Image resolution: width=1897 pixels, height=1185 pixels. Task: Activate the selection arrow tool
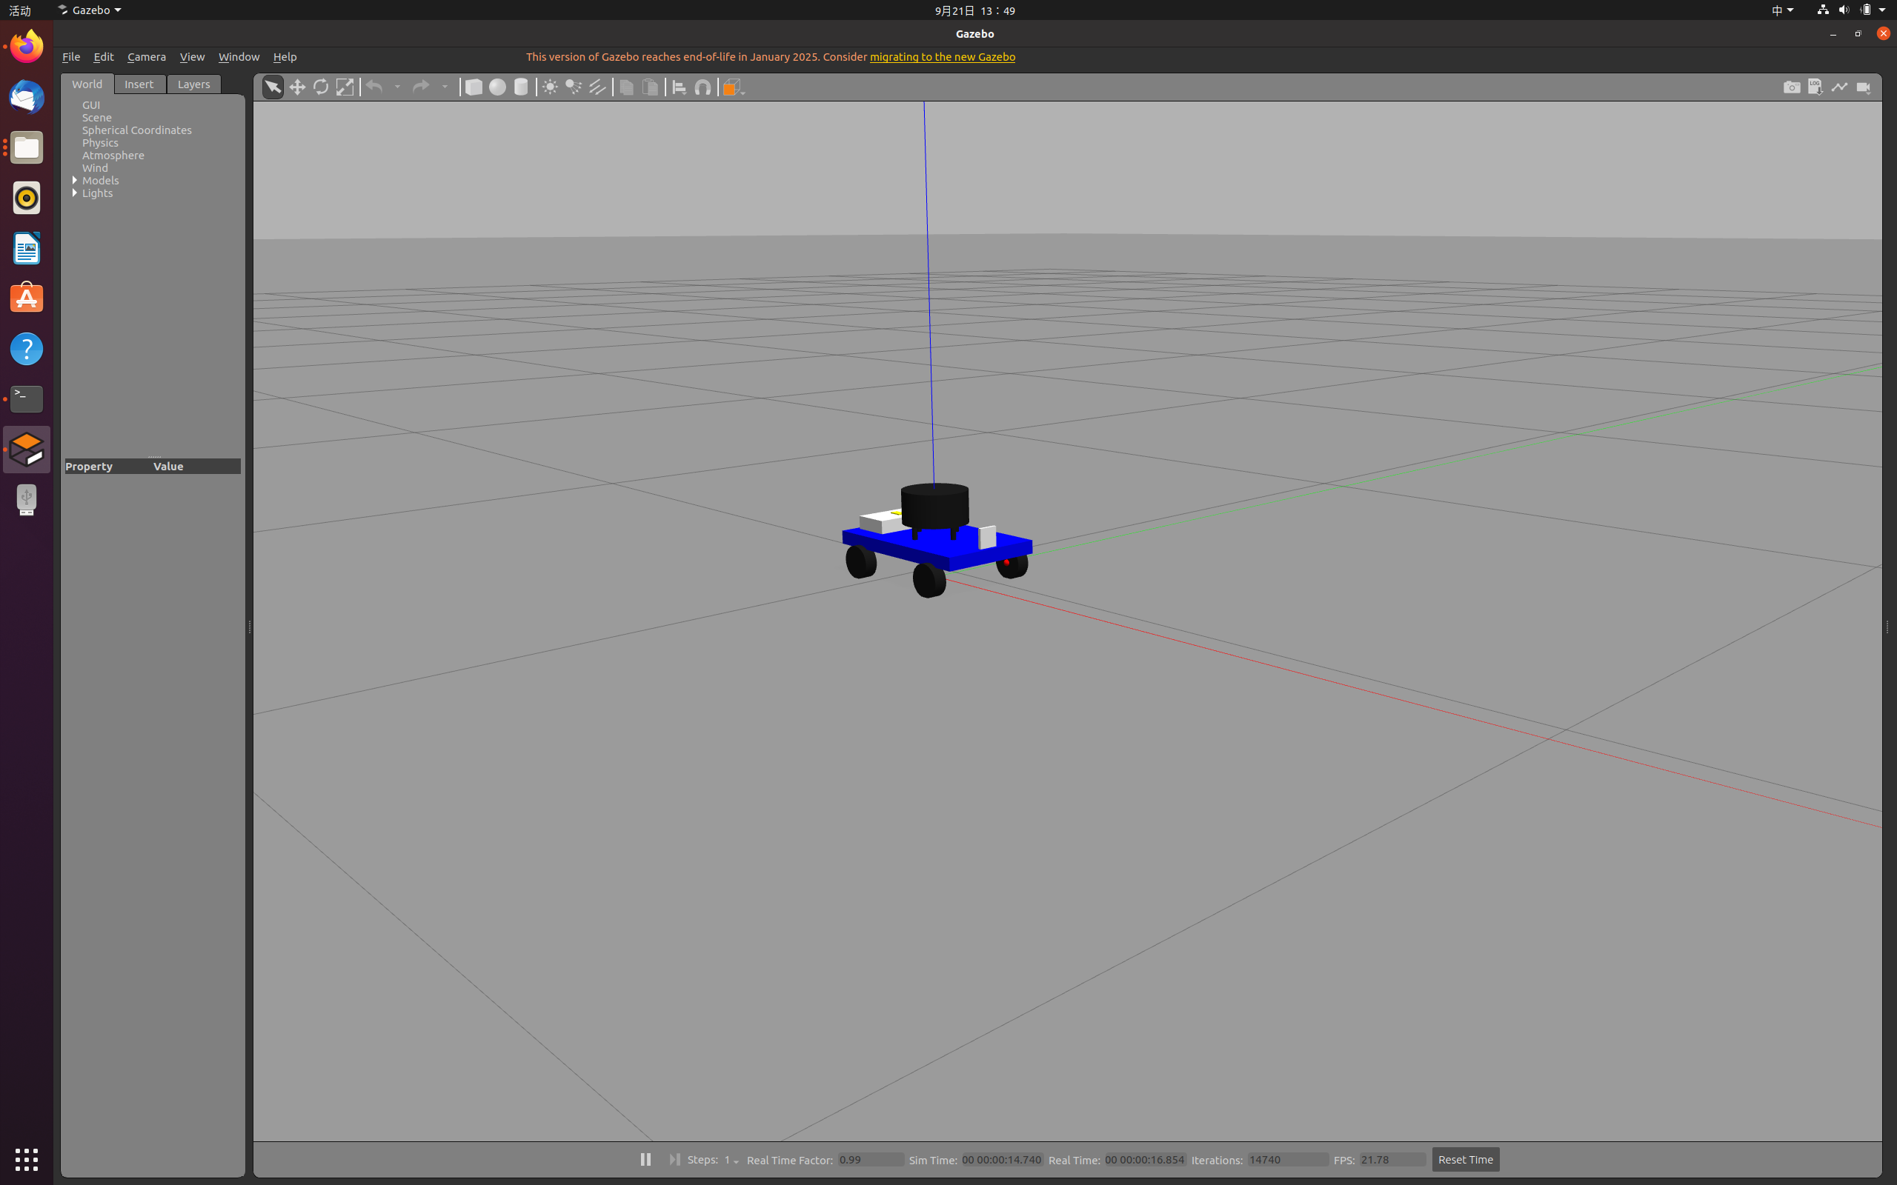[x=273, y=87]
